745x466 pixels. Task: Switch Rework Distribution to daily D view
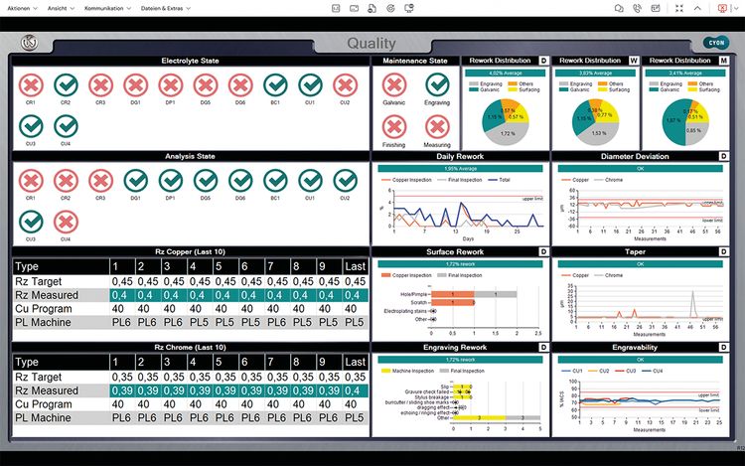tap(543, 61)
